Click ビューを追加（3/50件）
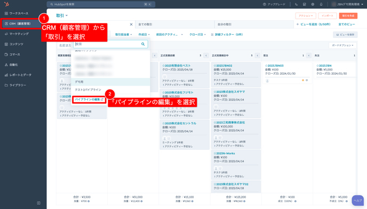This screenshot has width=367, height=209. coord(314,25)
